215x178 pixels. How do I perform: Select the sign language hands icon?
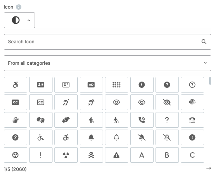[x=16, y=120]
